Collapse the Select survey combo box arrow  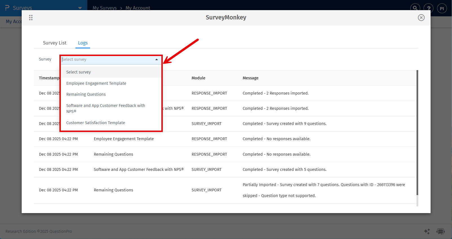[157, 59]
